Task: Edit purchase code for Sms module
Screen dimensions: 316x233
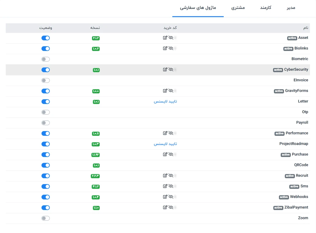Action: (x=165, y=186)
